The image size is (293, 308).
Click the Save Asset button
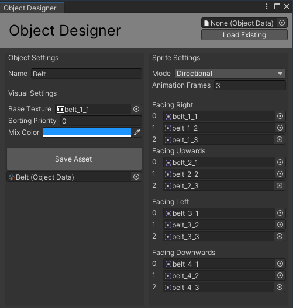pos(74,159)
